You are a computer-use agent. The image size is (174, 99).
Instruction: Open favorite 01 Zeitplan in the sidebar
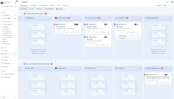point(5,29)
